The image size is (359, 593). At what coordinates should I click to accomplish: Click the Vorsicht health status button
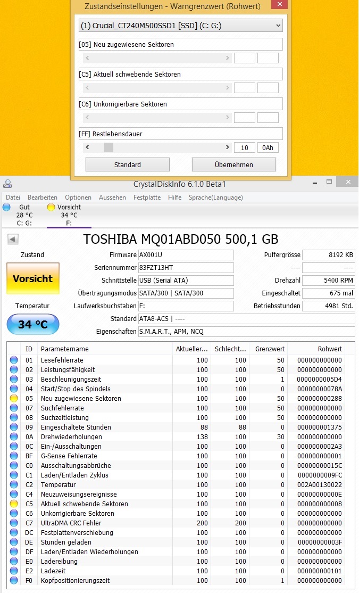click(x=33, y=279)
